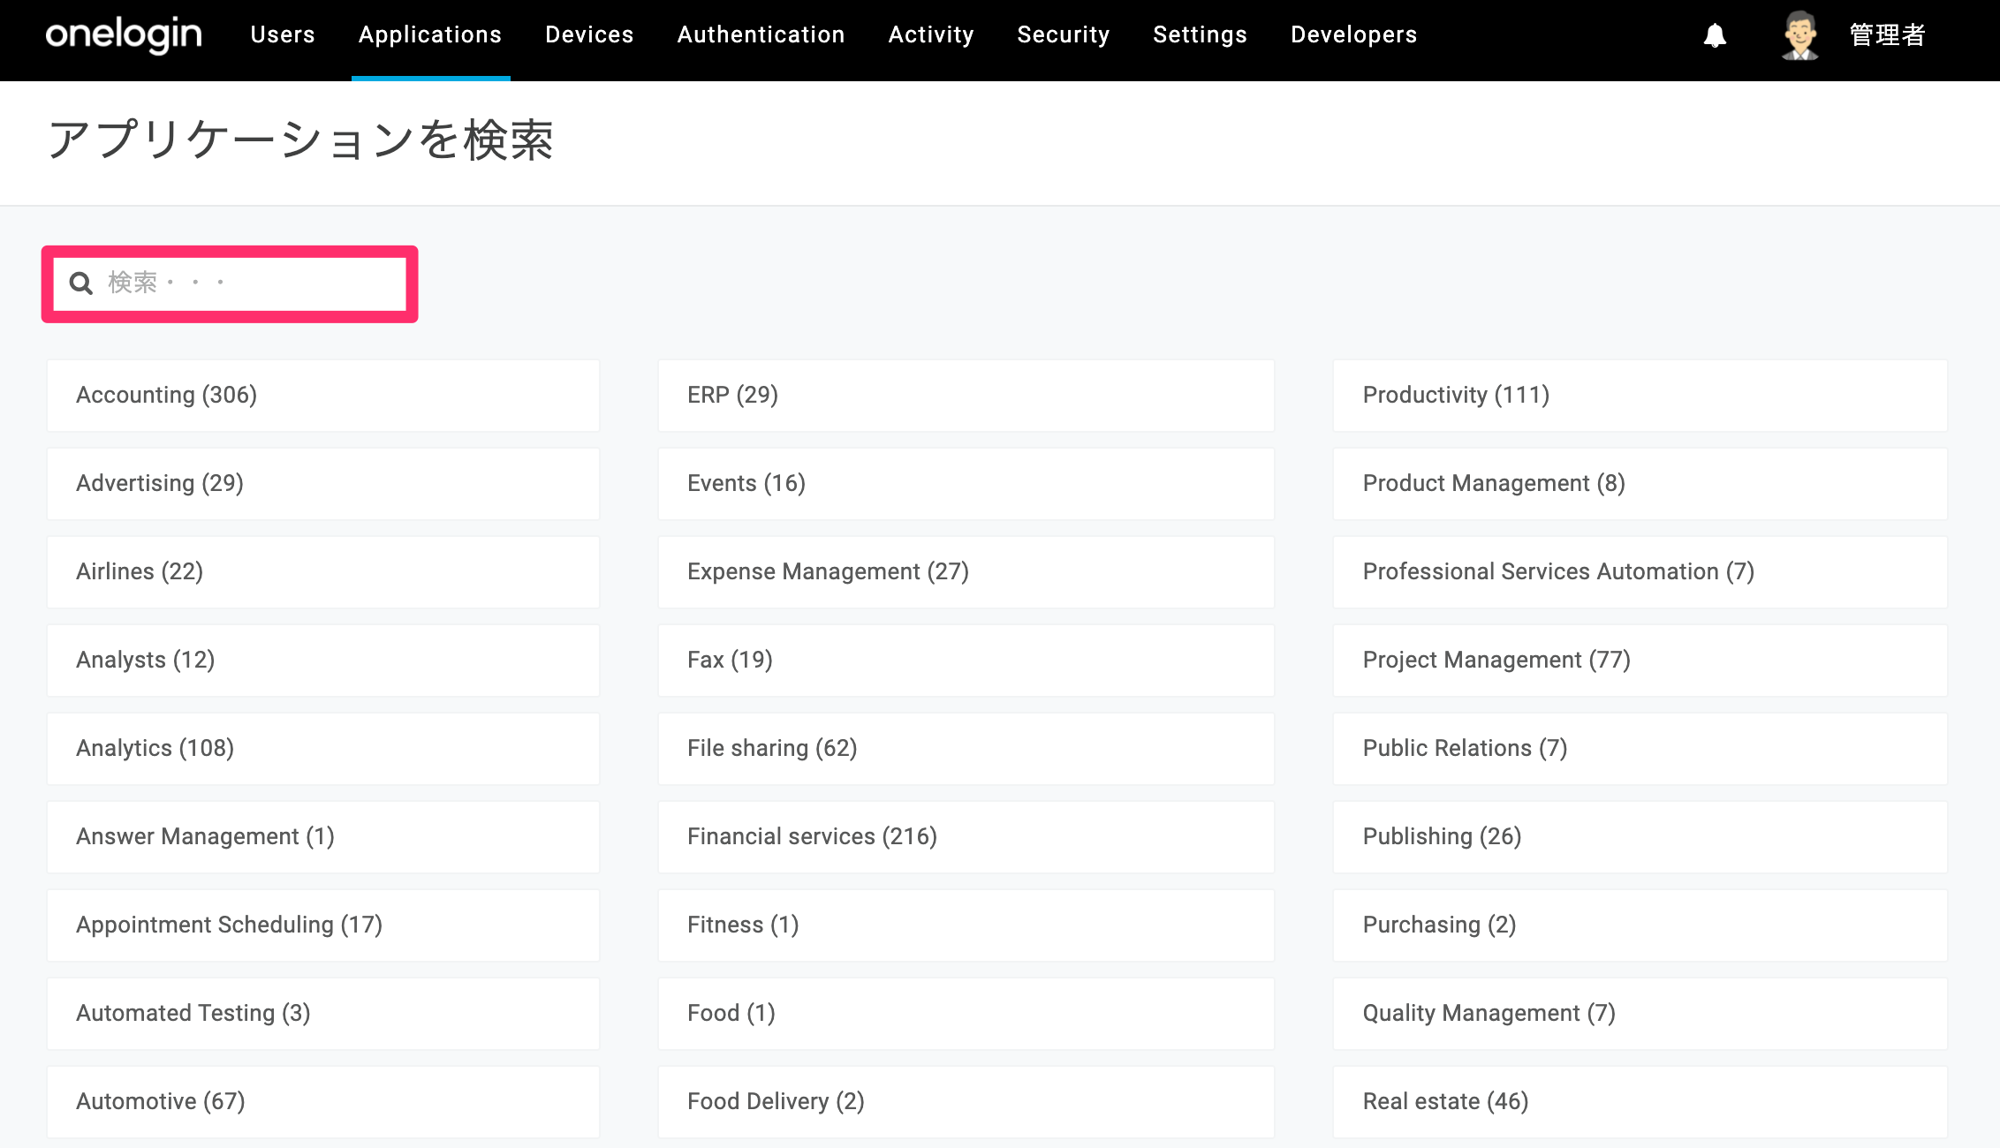The image size is (2000, 1148).
Task: Open Expense Management (27) category
Action: 966,571
